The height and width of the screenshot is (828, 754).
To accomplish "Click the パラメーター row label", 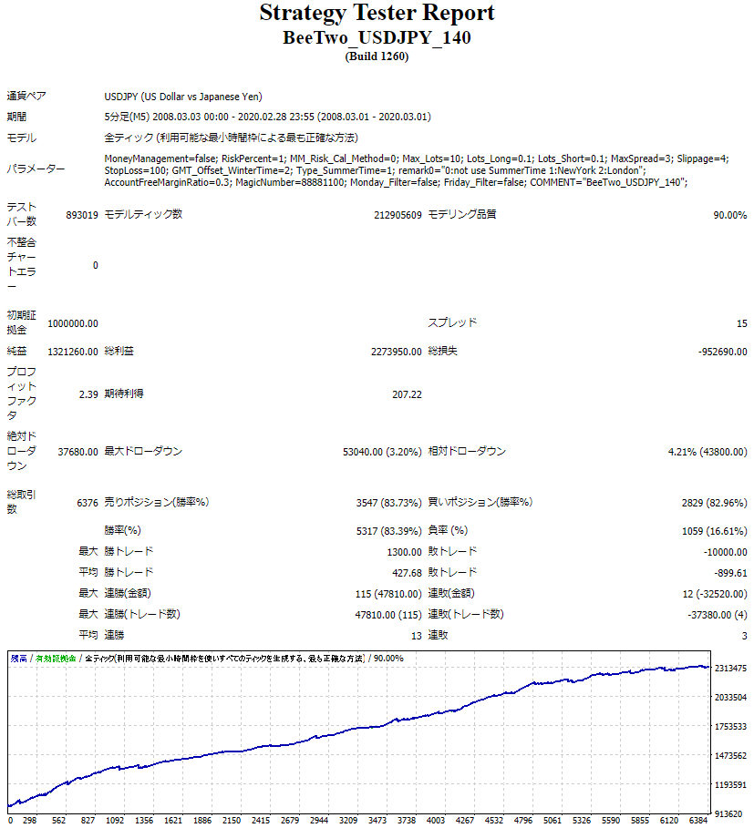I will point(36,169).
